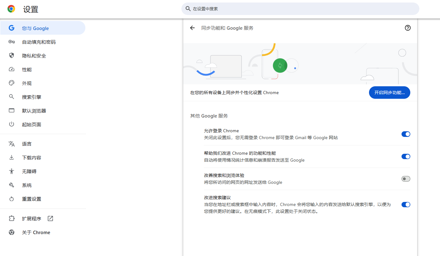The width and height of the screenshot is (440, 256).
Task: Click description 自动将使用情况统计信息和崩溃报告发送至 Google
Action: (254, 160)
